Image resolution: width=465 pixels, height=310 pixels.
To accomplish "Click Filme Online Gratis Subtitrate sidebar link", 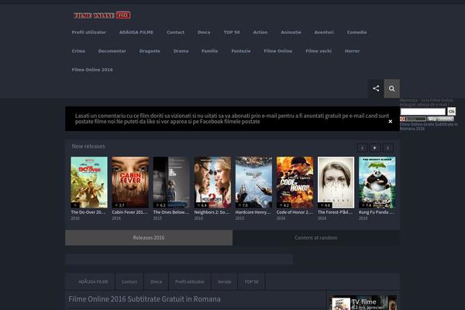I will point(429,126).
